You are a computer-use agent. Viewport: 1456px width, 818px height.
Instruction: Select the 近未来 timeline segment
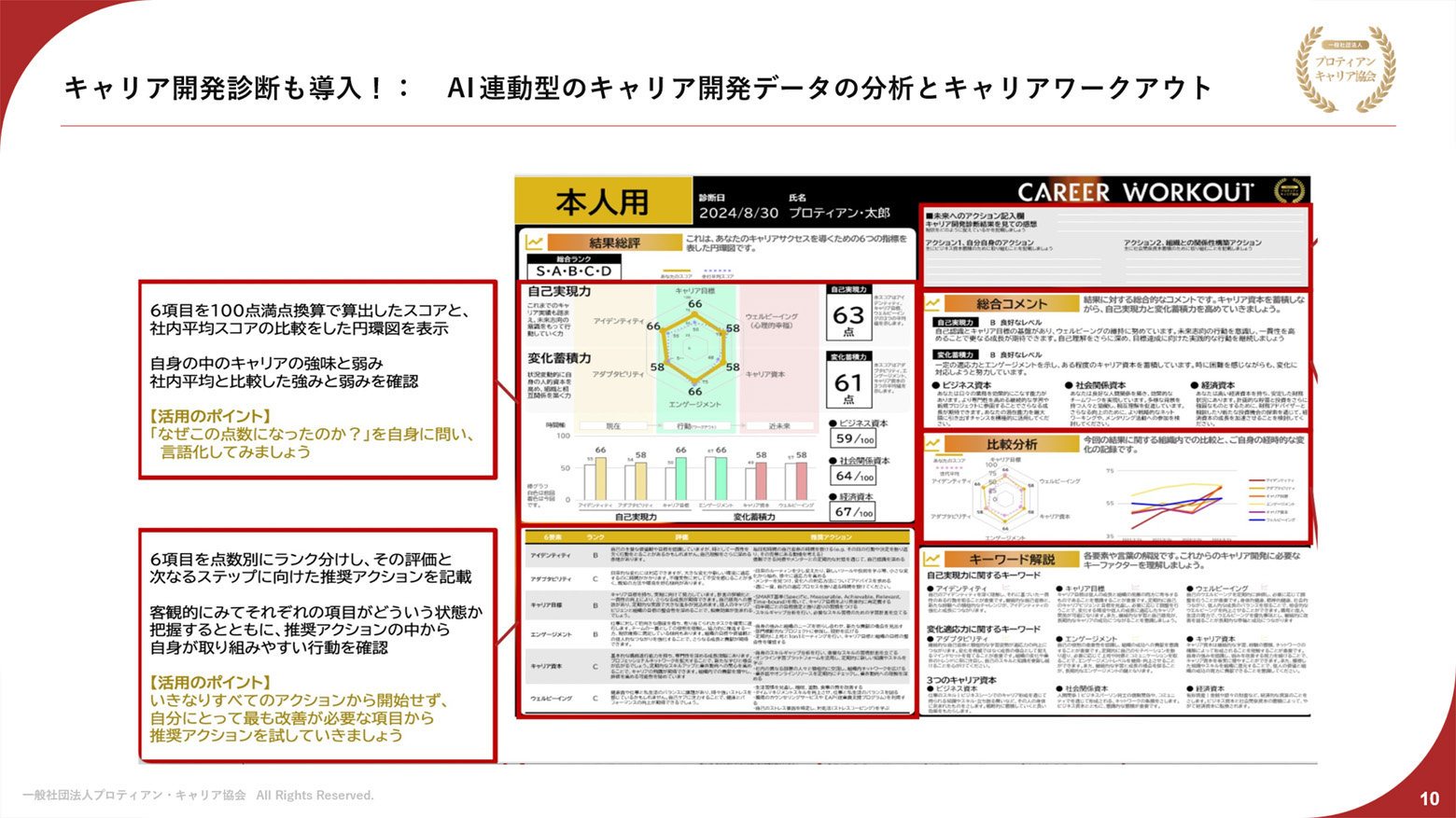(778, 426)
